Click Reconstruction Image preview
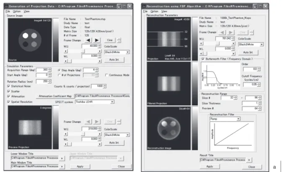Screen dimensions: 284x172 (169, 128)
